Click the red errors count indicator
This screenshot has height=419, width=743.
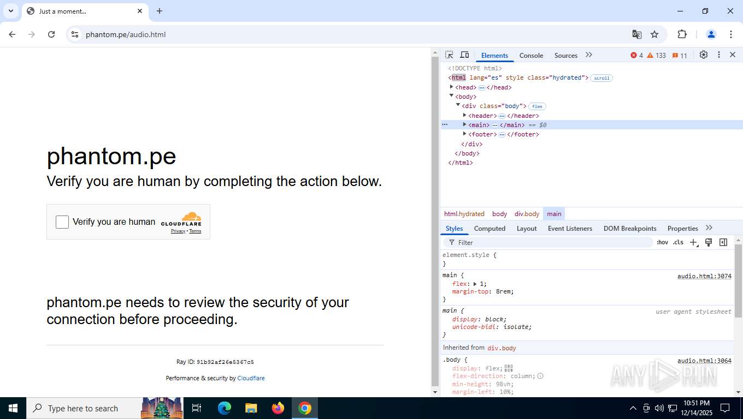point(637,56)
